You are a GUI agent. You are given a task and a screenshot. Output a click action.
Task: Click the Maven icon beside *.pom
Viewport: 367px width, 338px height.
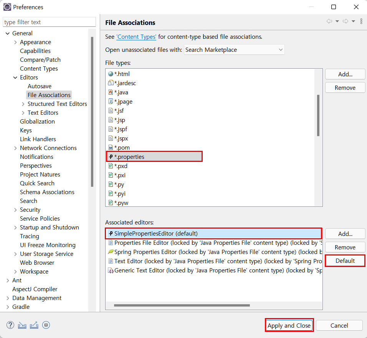[x=111, y=148]
